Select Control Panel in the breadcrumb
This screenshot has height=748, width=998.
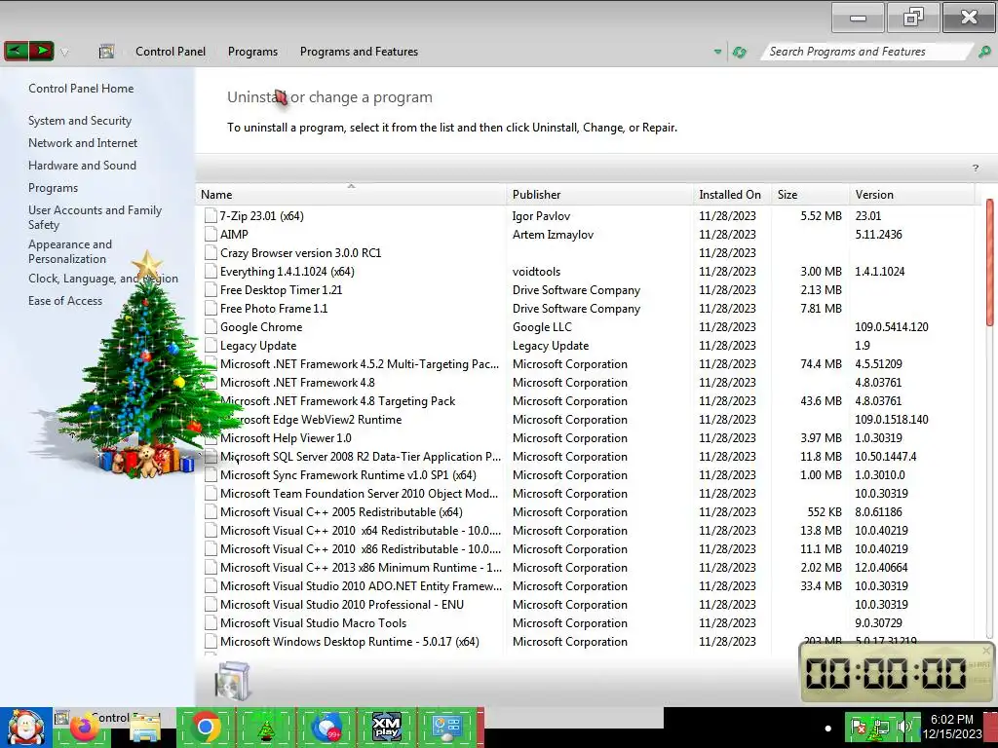point(171,52)
